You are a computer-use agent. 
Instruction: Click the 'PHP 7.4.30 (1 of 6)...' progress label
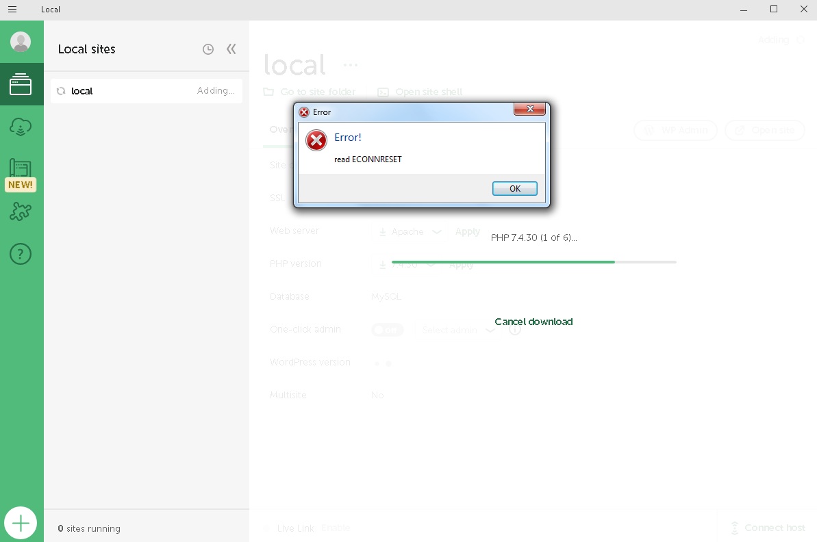click(x=533, y=237)
